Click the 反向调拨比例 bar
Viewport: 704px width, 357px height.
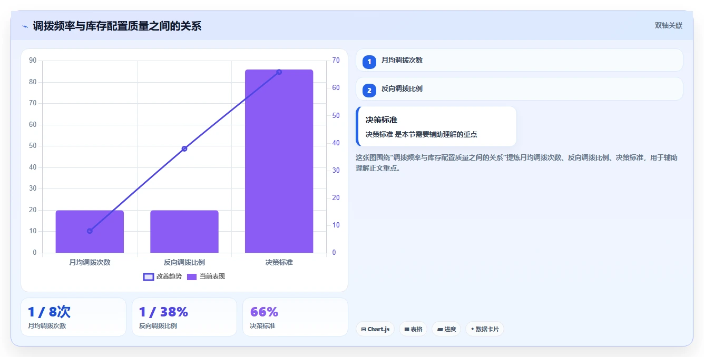coord(184,232)
